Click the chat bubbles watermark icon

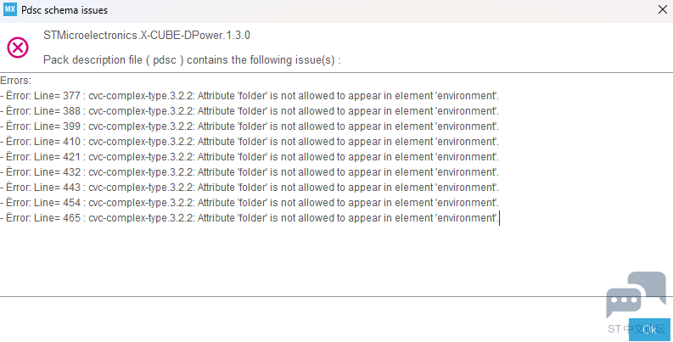(636, 294)
